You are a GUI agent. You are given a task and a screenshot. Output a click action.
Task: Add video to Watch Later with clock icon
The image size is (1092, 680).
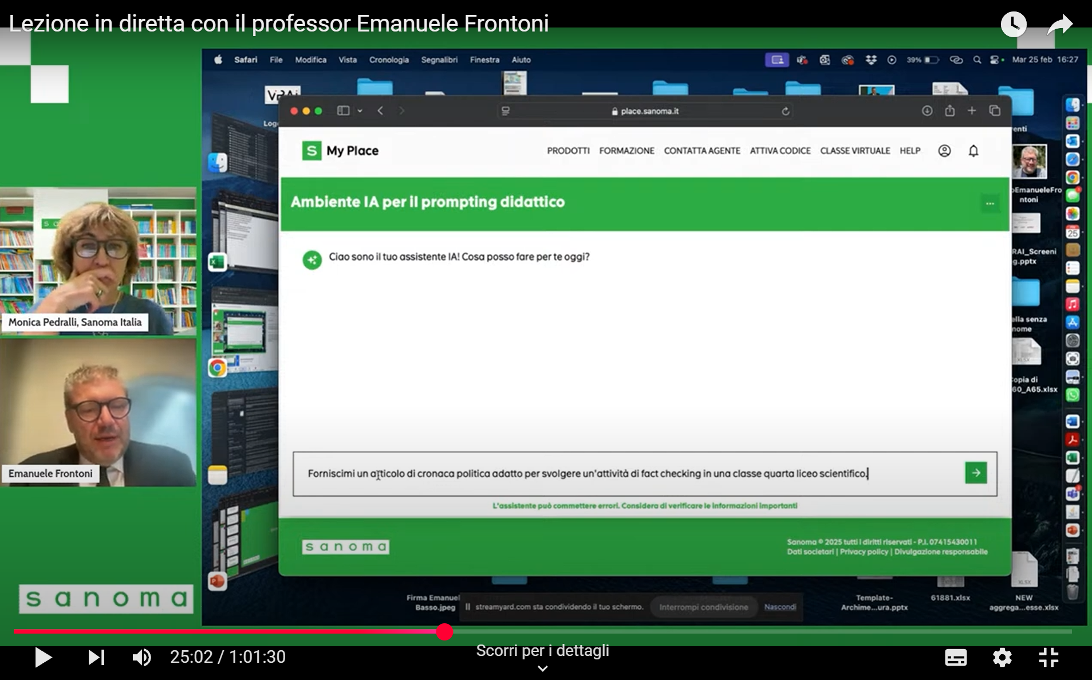pos(1013,24)
